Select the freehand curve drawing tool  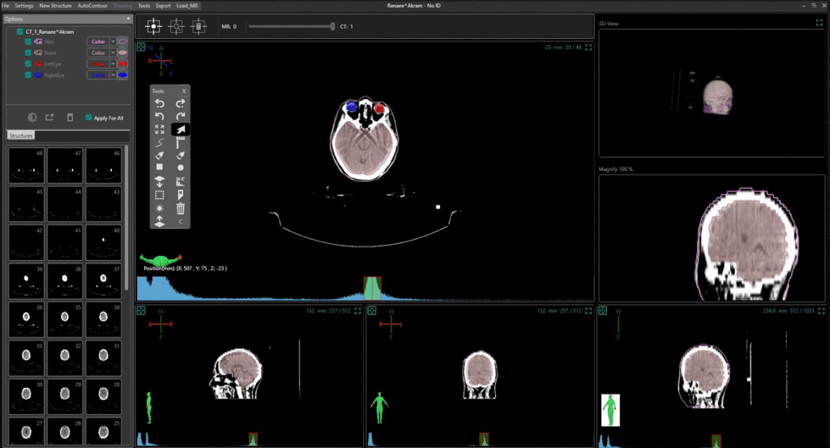(x=160, y=143)
